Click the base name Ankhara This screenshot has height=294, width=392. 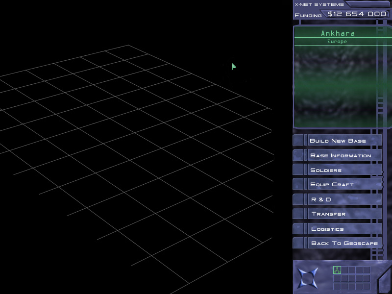click(x=338, y=33)
